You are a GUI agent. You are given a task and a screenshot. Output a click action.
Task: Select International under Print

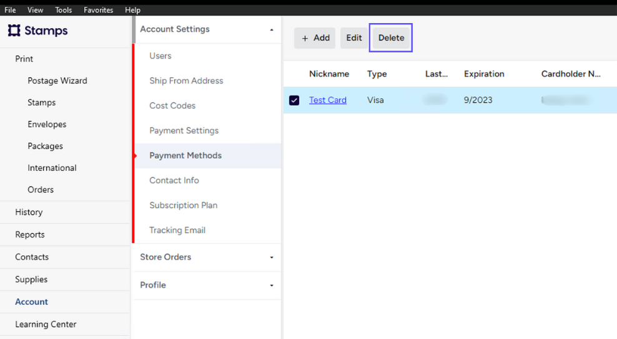tap(52, 168)
